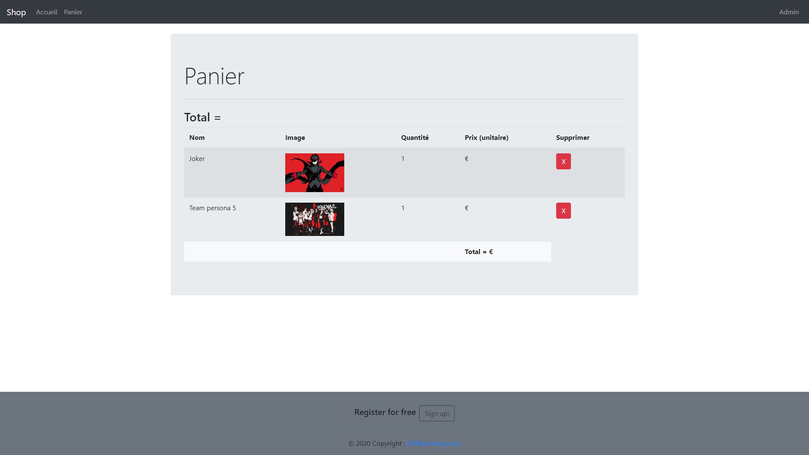Click the Panier page heading
This screenshot has height=455, width=809.
pyautogui.click(x=214, y=76)
